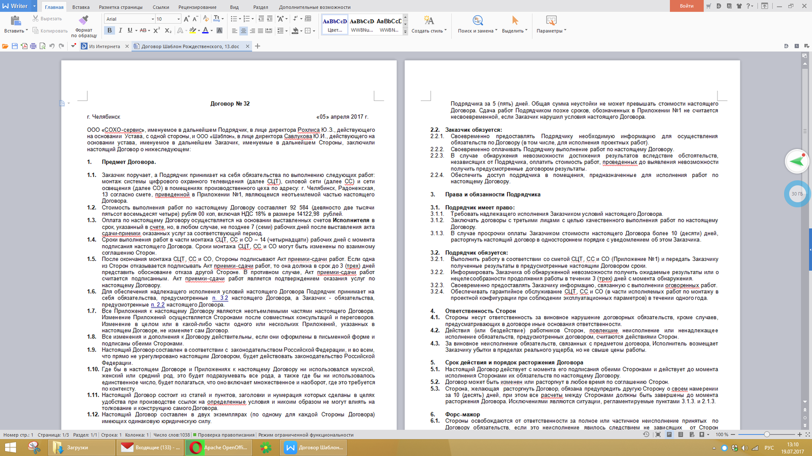Screen dimensions: 812x456
Task: Expand the Writer application menu arrow
Action: click(x=35, y=6)
